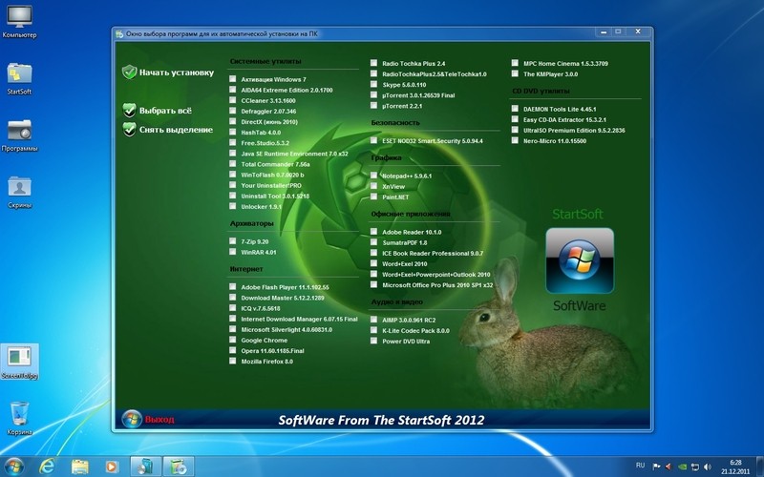Open Windows Media Player from taskbar

(111, 467)
